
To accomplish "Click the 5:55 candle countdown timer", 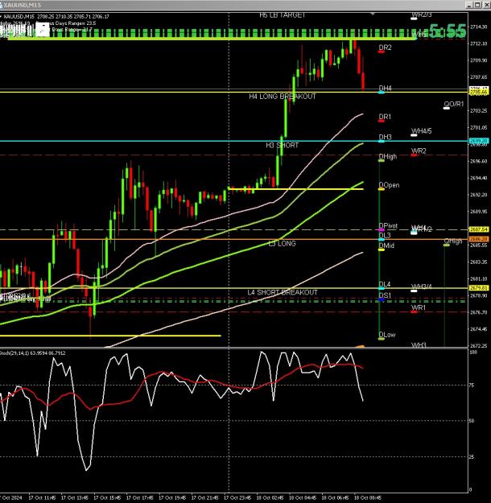I will tap(447, 31).
